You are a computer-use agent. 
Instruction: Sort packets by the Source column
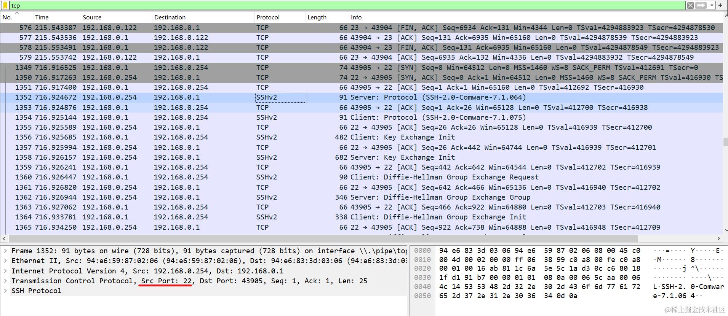pyautogui.click(x=116, y=17)
